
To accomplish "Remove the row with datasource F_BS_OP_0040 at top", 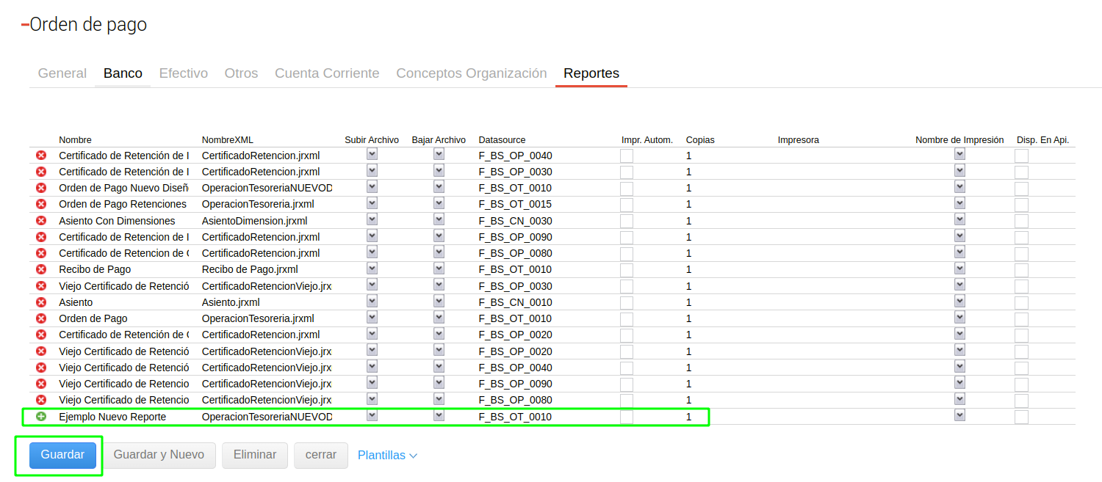I will (x=41, y=156).
